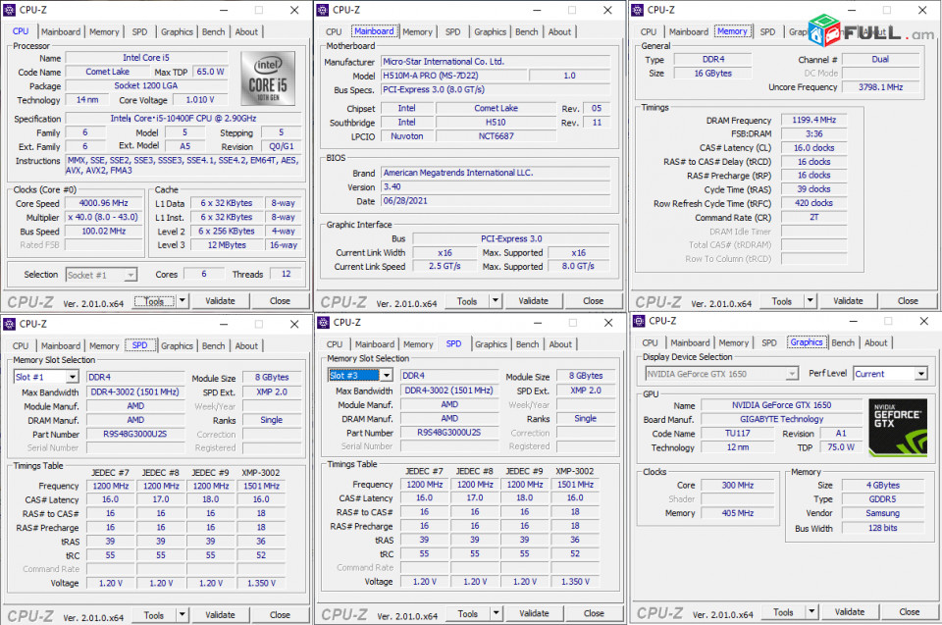Click the NVIDIA GeForce GTX logo
Viewport: 942px width, 625px height.
tap(898, 427)
